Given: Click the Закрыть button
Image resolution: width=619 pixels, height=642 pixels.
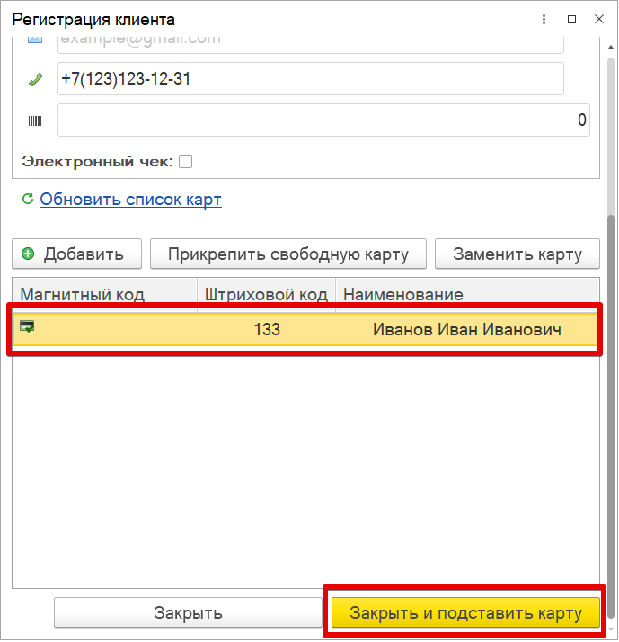Looking at the screenshot, I should click(x=188, y=612).
